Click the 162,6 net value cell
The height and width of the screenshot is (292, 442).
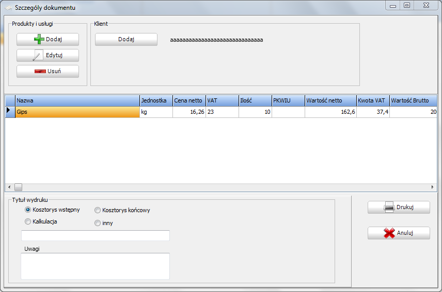click(330, 112)
